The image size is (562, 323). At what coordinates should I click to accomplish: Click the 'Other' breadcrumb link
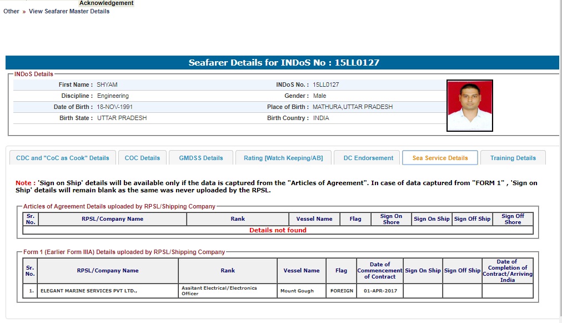pos(11,11)
